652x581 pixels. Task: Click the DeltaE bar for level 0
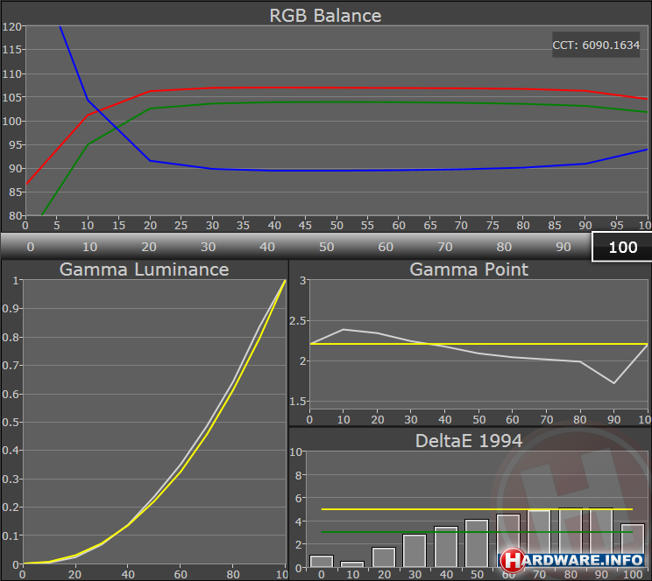(322, 561)
